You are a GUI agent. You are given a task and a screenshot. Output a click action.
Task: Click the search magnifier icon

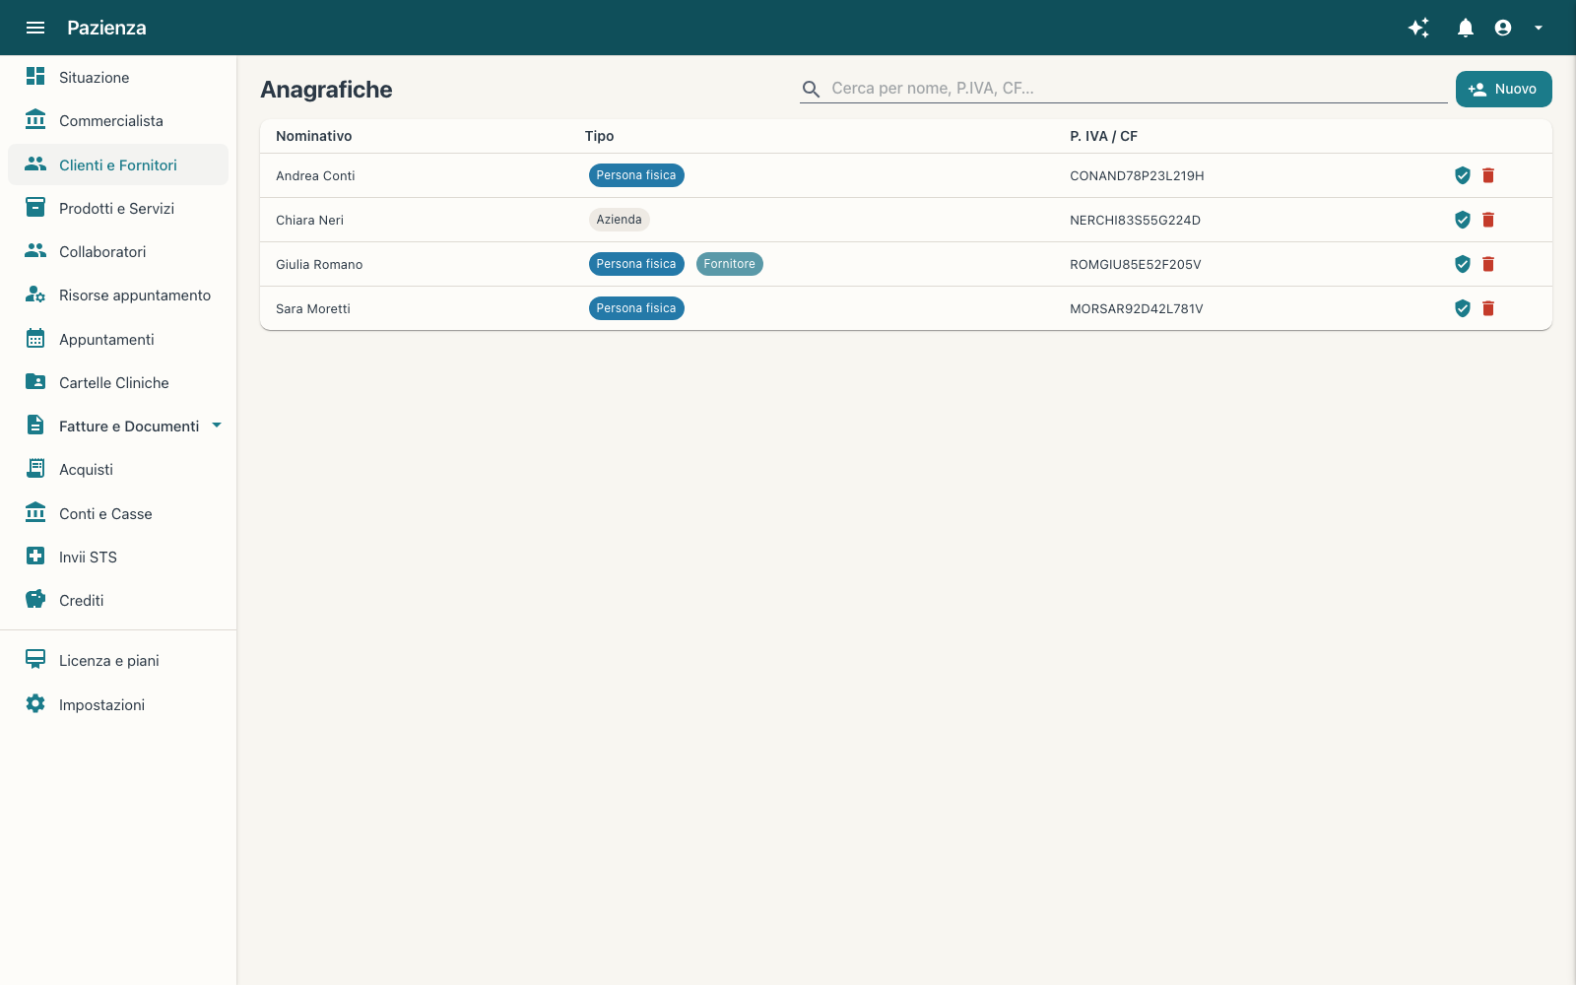pyautogui.click(x=812, y=89)
